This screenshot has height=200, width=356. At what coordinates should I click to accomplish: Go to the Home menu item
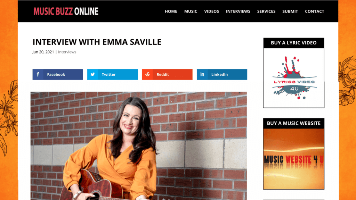tap(171, 11)
